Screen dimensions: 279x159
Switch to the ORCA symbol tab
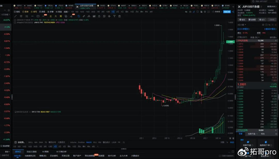point(49,7)
